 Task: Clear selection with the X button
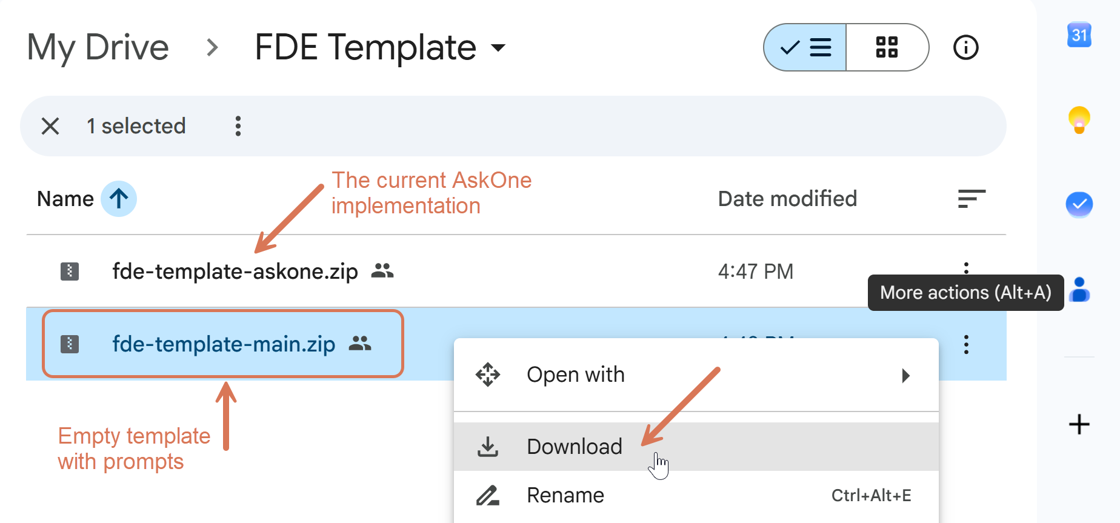click(50, 126)
